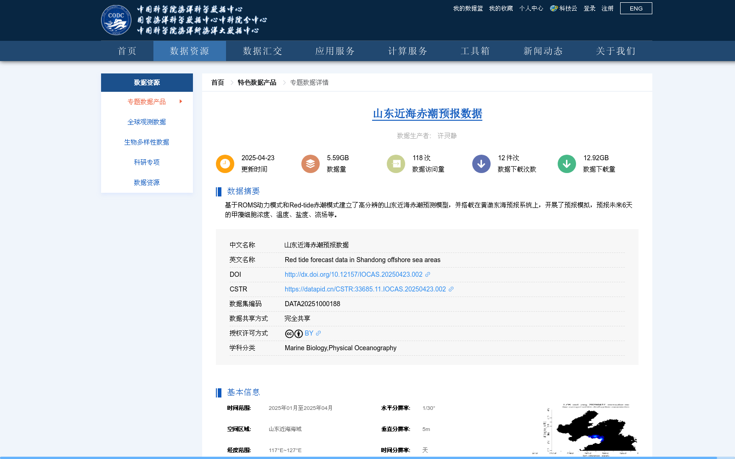
Task: Click the layered data volume icon
Action: tap(311, 164)
